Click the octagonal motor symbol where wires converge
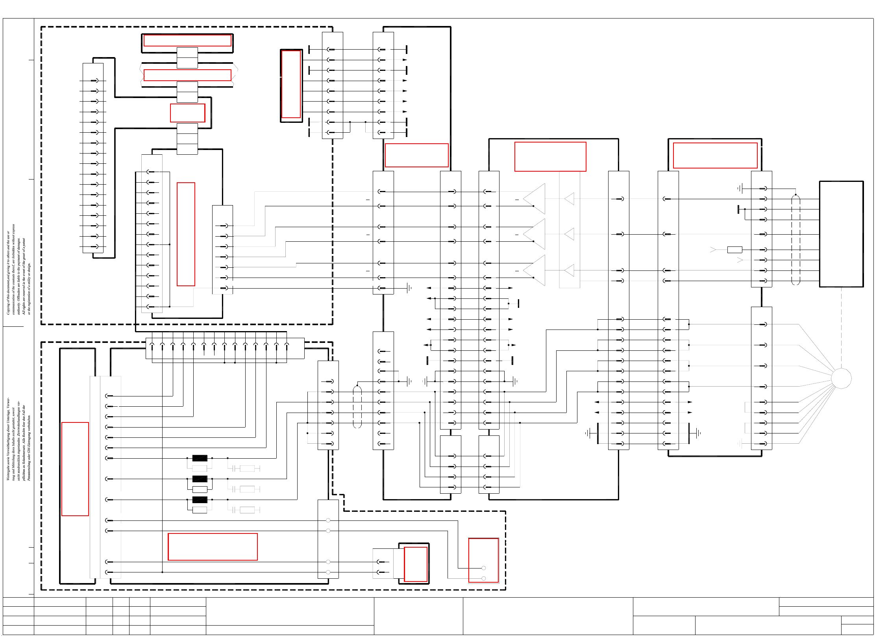The height and width of the screenshot is (637, 875). point(841,379)
